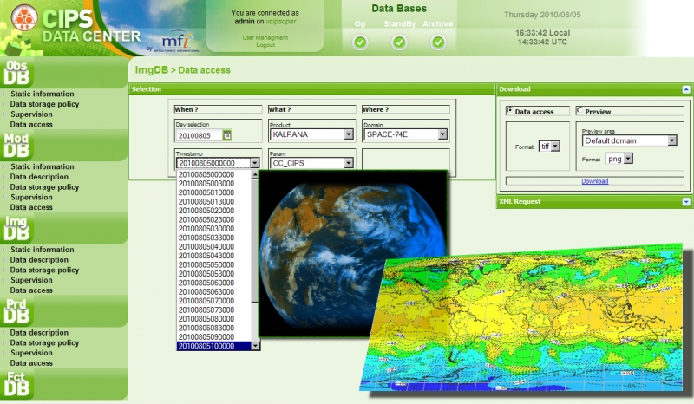Open the tiff Format dropdown
The width and height of the screenshot is (694, 404).
click(x=550, y=147)
